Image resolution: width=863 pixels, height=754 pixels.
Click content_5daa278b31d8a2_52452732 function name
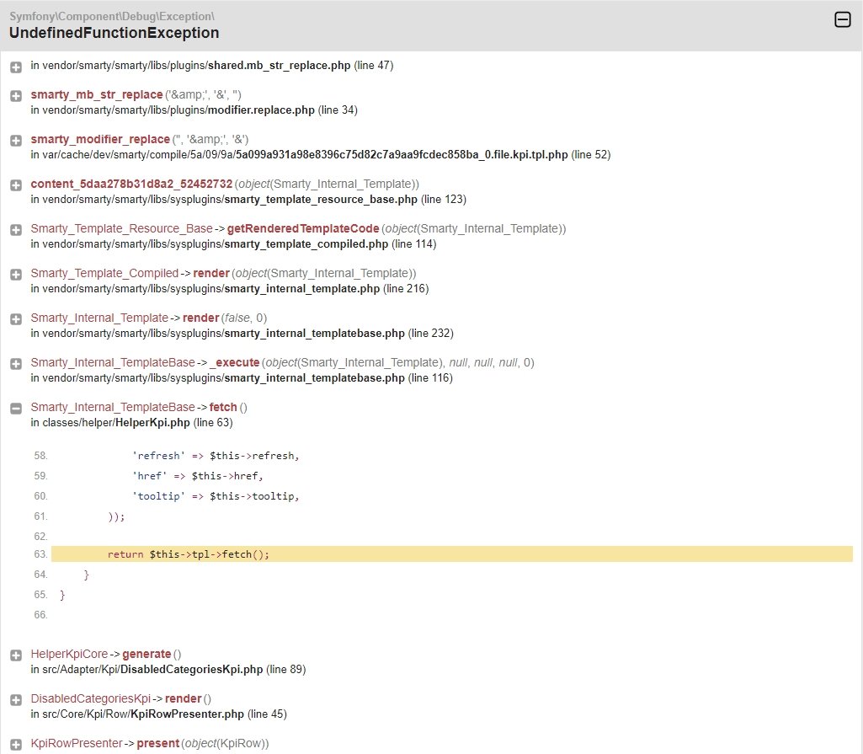click(131, 184)
